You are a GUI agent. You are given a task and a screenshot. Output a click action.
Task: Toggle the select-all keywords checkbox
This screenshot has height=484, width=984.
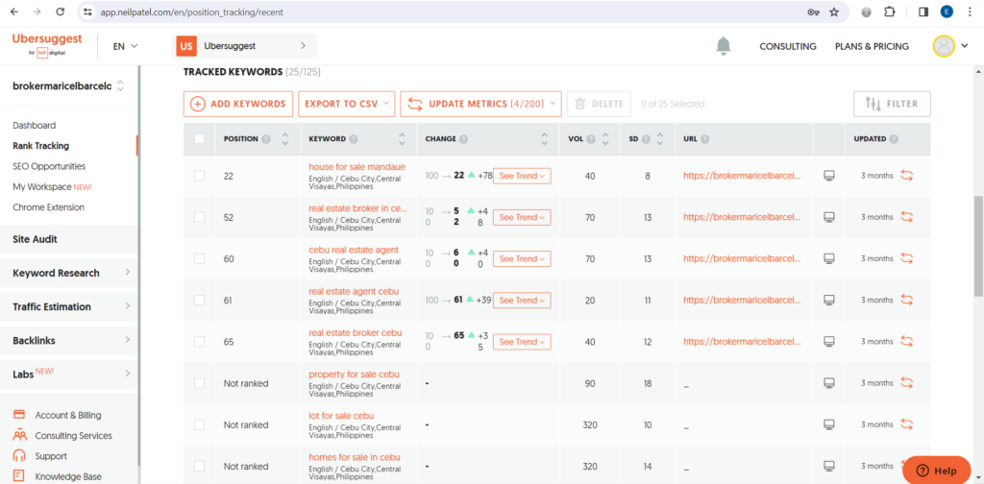[200, 139]
